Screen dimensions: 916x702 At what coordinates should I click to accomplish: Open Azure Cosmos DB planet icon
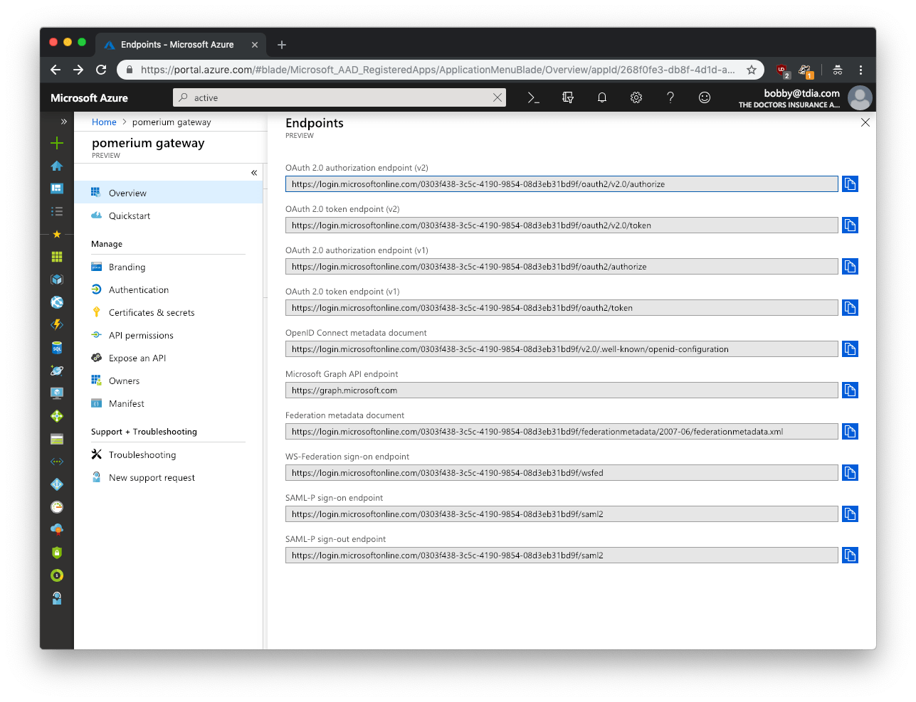tap(57, 371)
